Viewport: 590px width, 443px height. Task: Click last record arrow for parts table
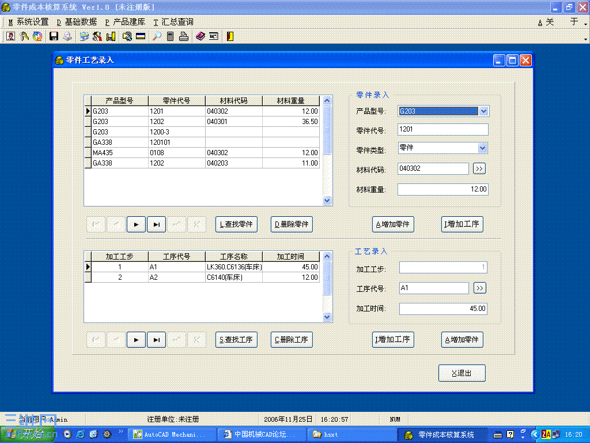point(156,224)
